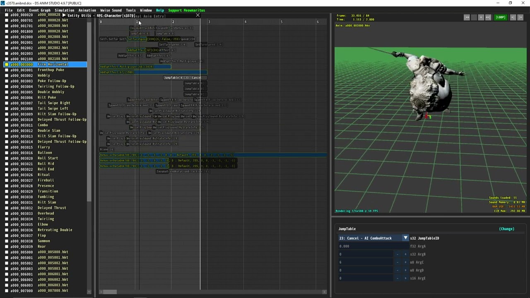The image size is (530, 298).
Task: Enable the checkbox for the Fireball animation
Action: (7, 180)
